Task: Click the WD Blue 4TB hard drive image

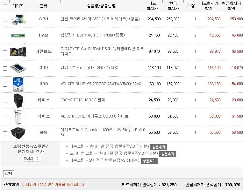Action: (x=18, y=85)
